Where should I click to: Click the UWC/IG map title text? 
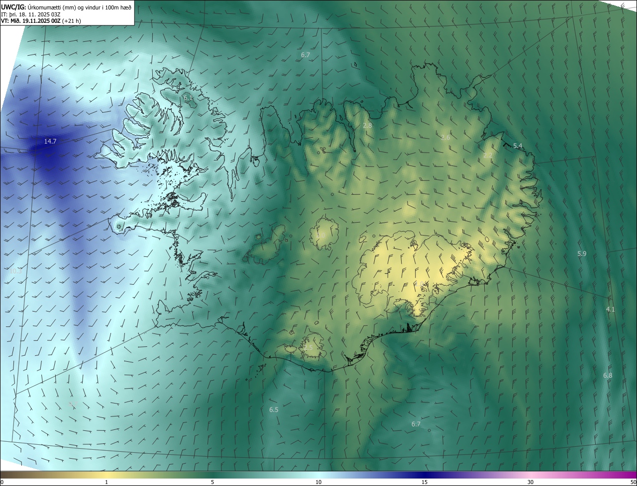(66, 7)
